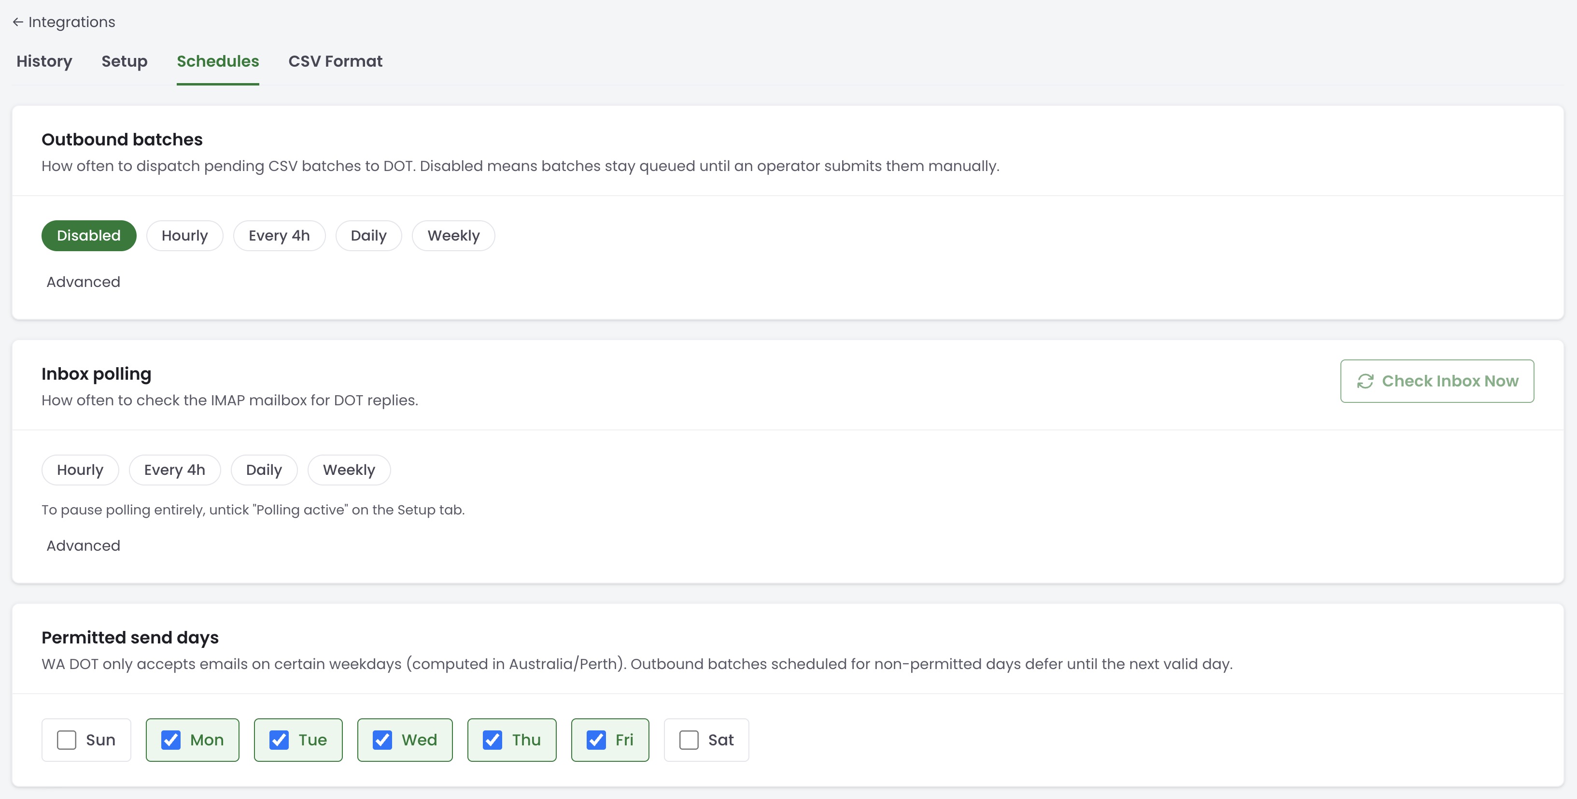This screenshot has height=799, width=1577.
Task: Open the History tab
Action: click(x=44, y=61)
